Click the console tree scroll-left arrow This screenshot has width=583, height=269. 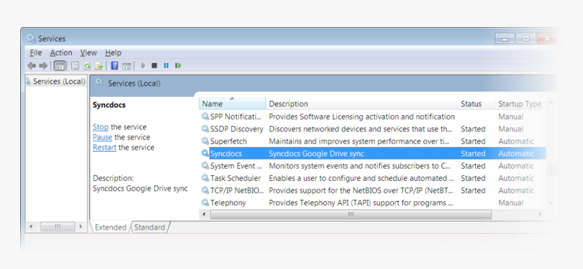pyautogui.click(x=31, y=226)
